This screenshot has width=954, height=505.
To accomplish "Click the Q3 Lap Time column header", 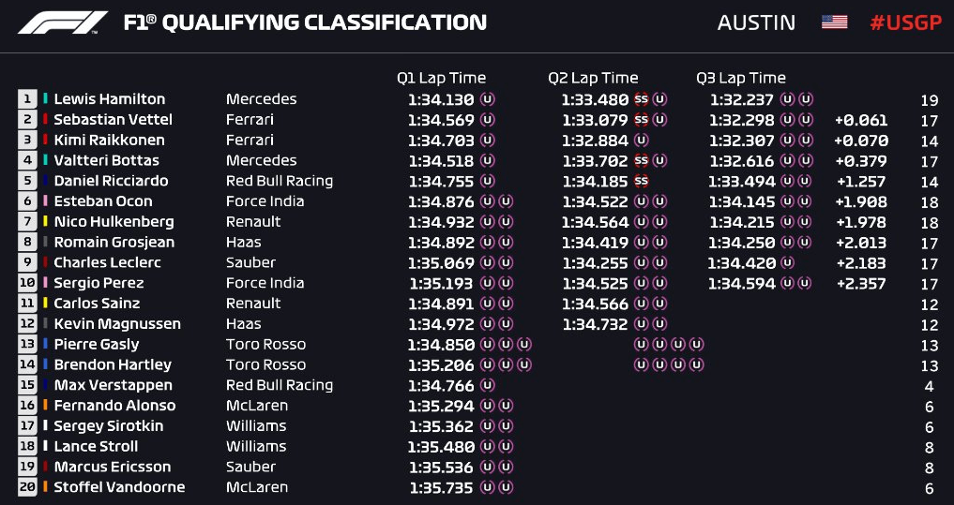I will point(741,78).
